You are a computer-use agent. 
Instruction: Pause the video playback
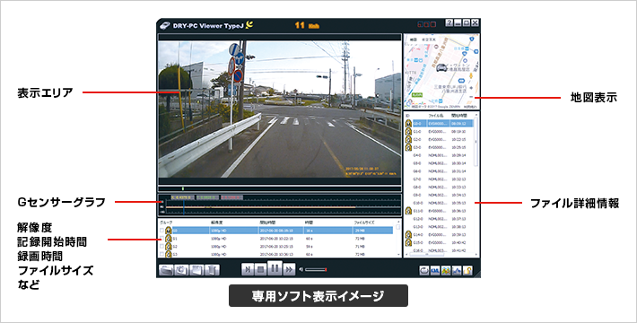point(275,268)
